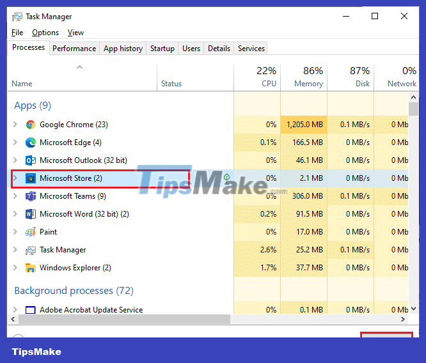Select the Google Chrome (23) row
Image resolution: width=426 pixels, height=363 pixels.
click(208, 125)
